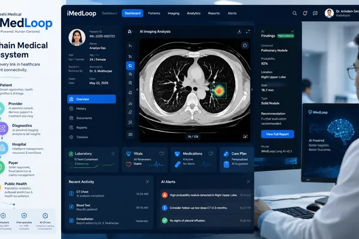
Task: Click the View Full Report button
Action: click(x=278, y=134)
